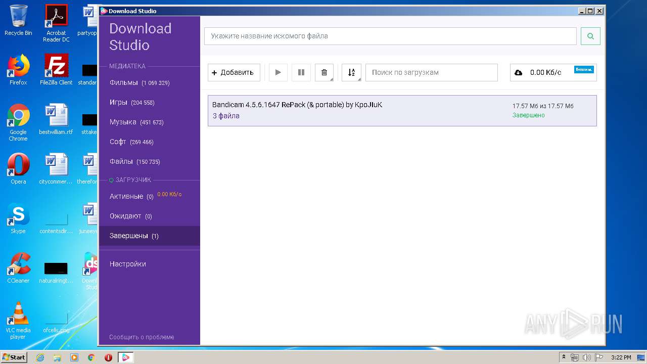
Task: Launch Opera from the taskbar
Action: click(x=108, y=357)
